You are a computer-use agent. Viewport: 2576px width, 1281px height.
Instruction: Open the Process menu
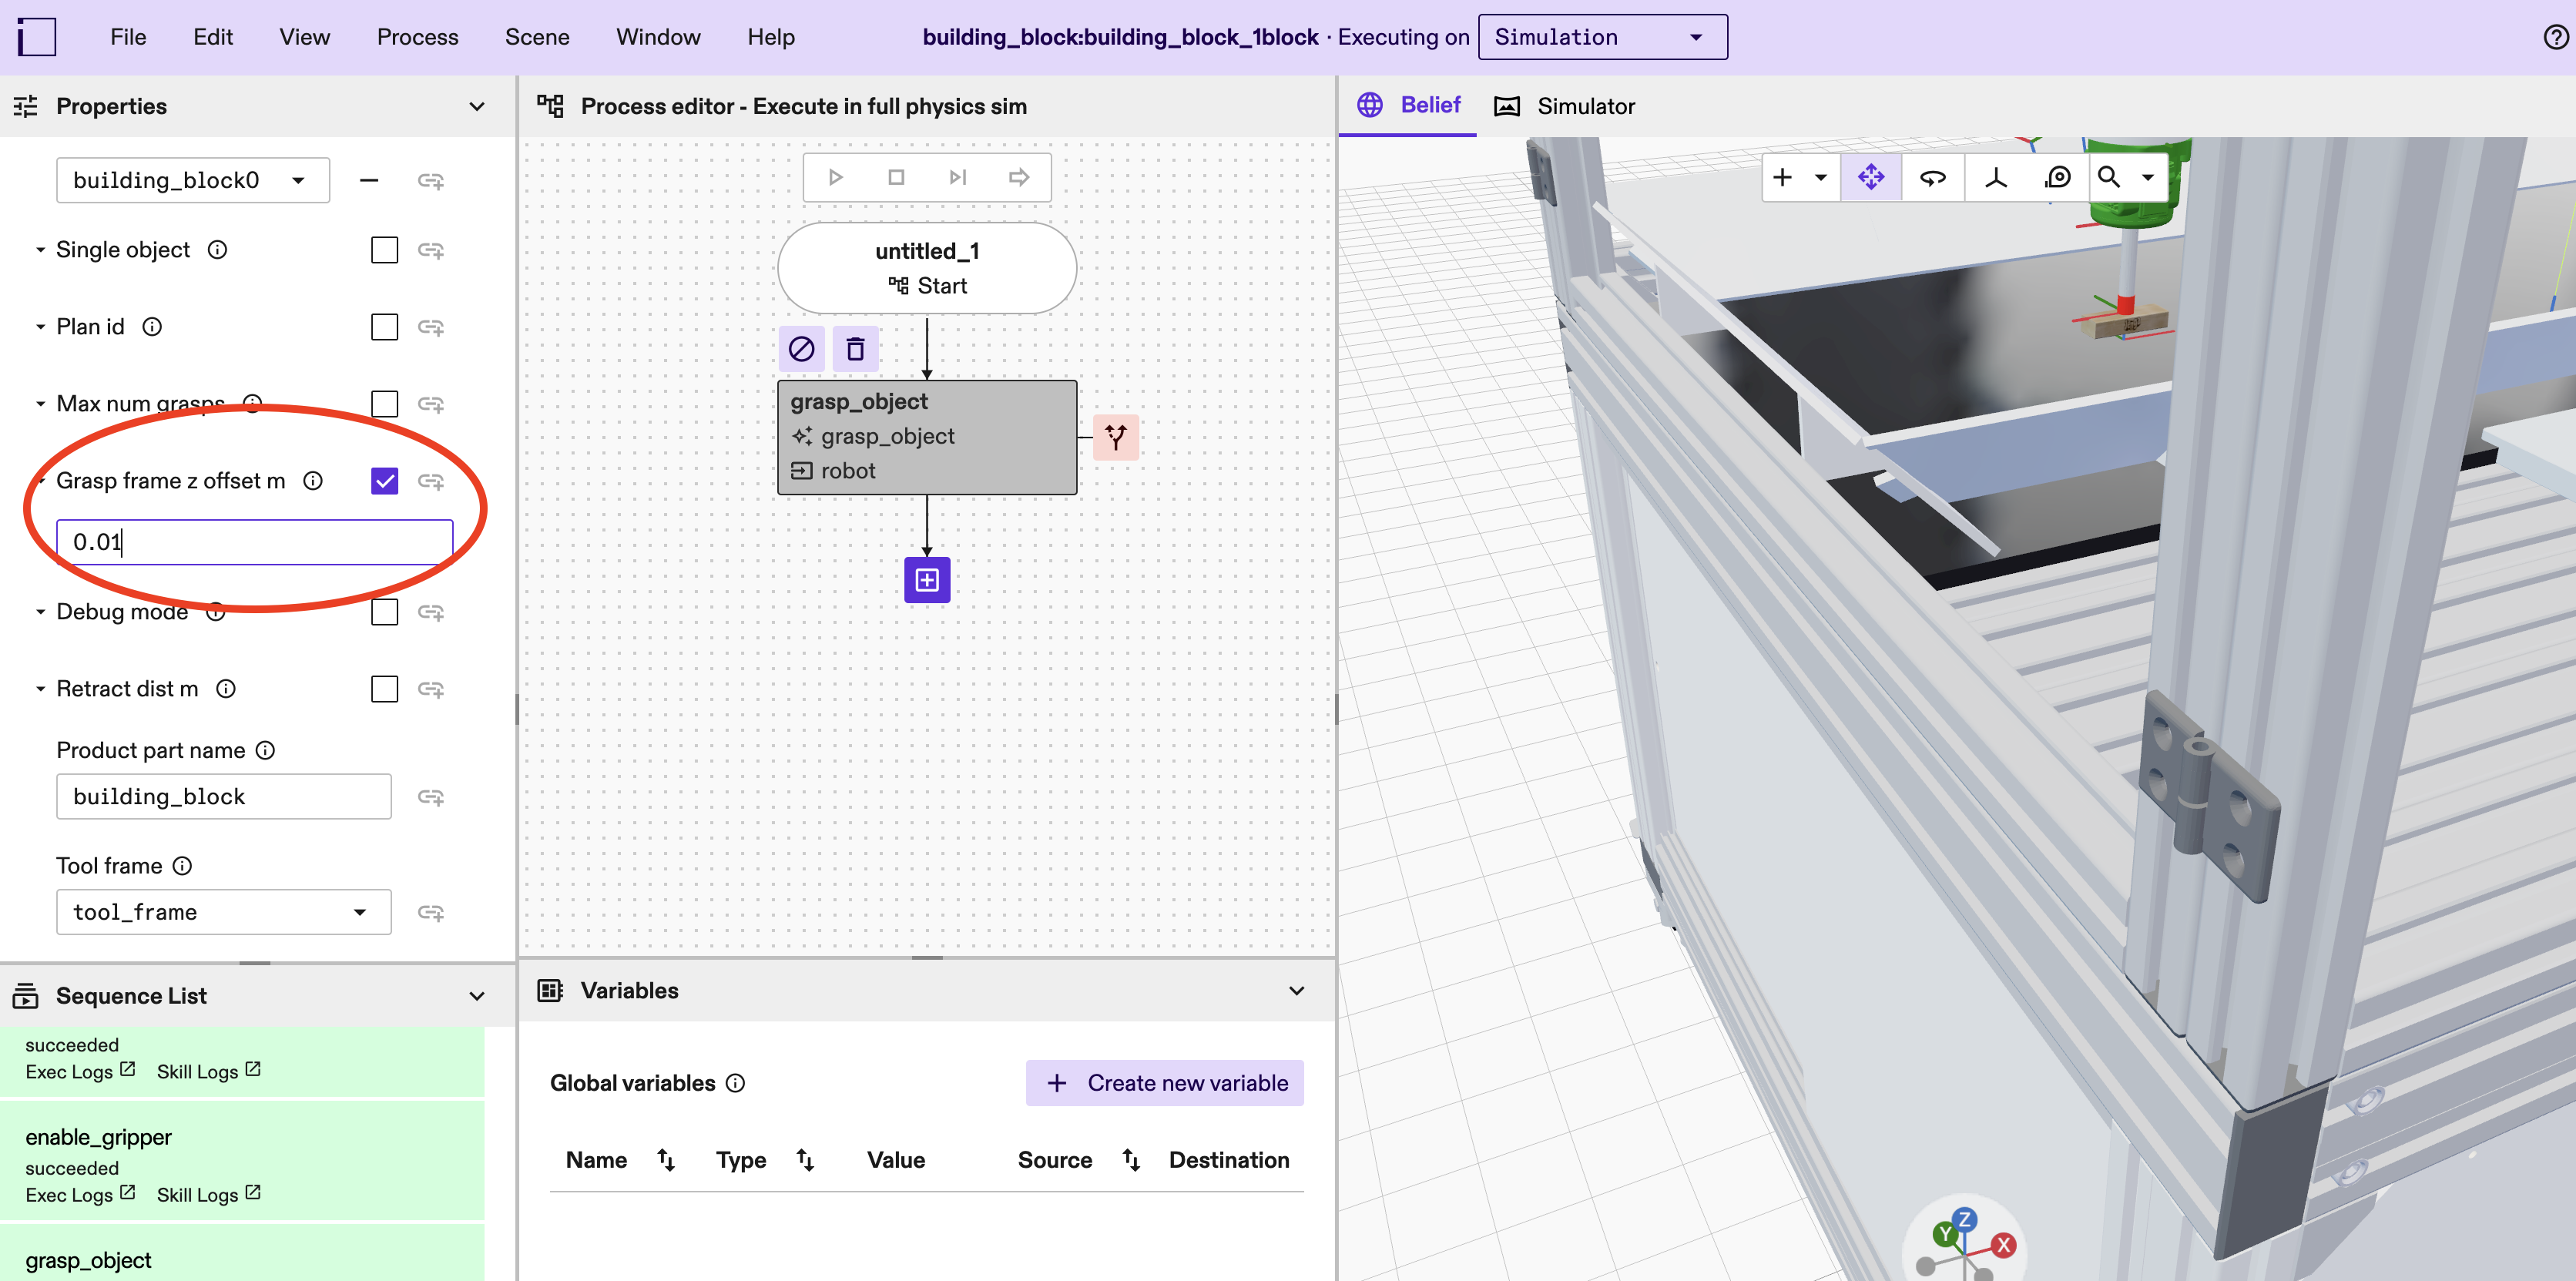417,36
